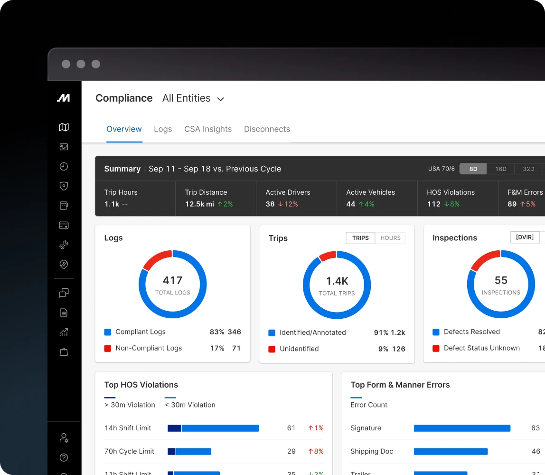Open the chat messages sidebar icon

[64, 293]
